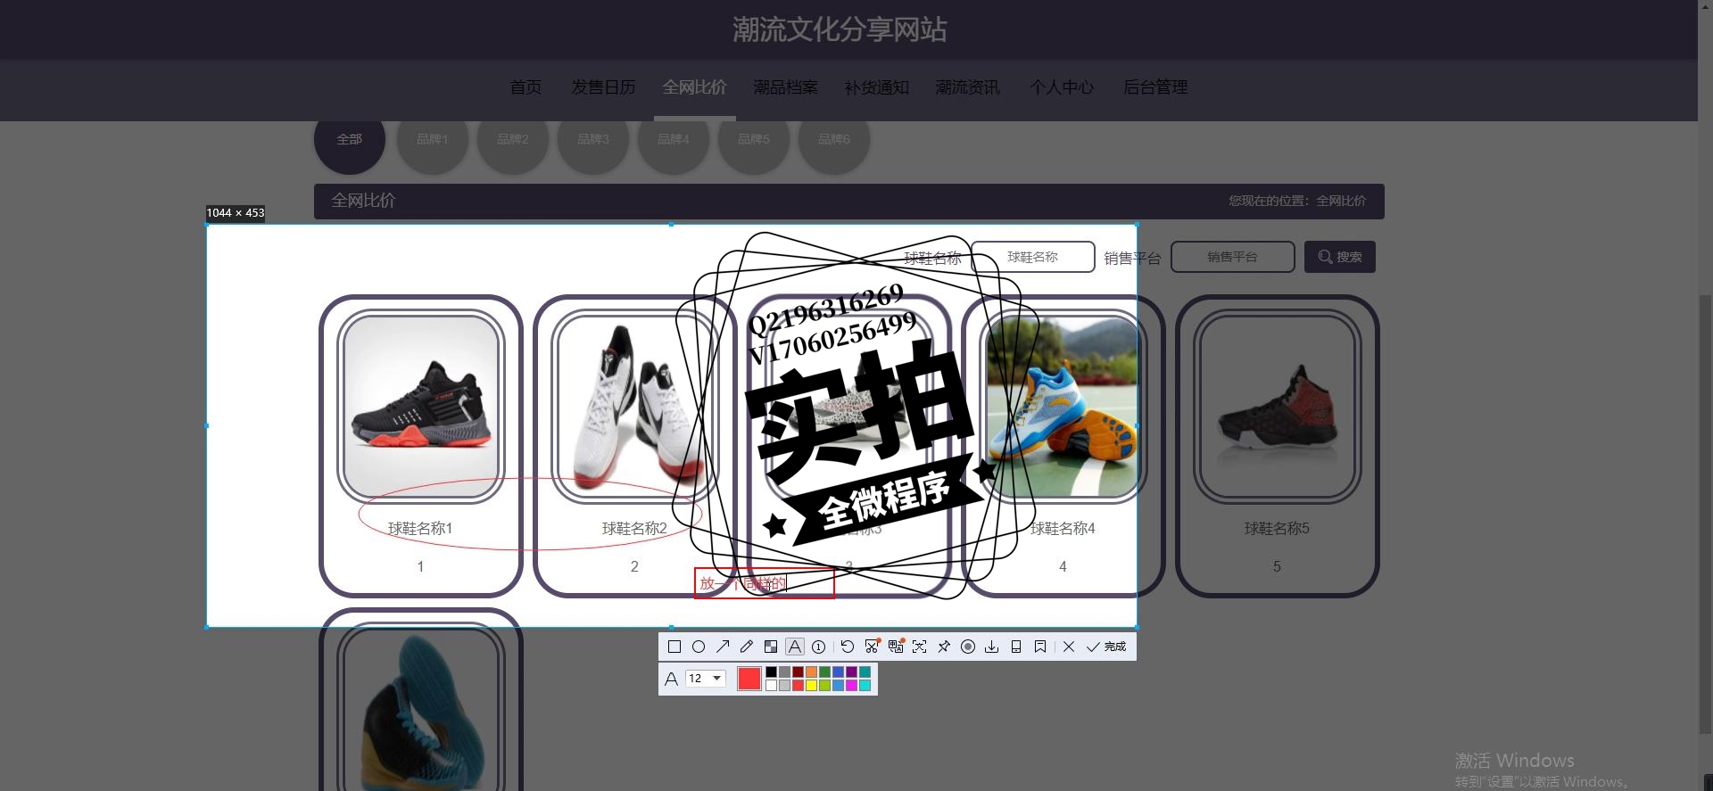Pick the magenta color swatch
Image resolution: width=1713 pixels, height=791 pixels.
tap(851, 685)
